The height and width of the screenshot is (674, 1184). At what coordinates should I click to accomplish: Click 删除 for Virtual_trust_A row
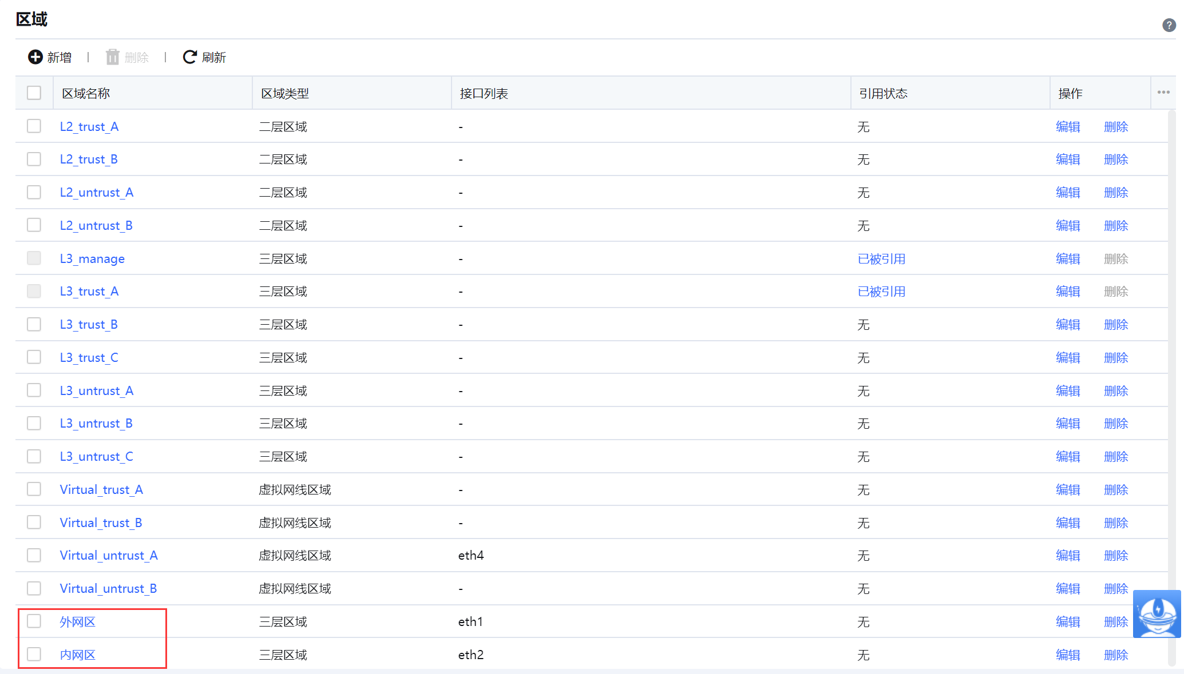pos(1116,489)
